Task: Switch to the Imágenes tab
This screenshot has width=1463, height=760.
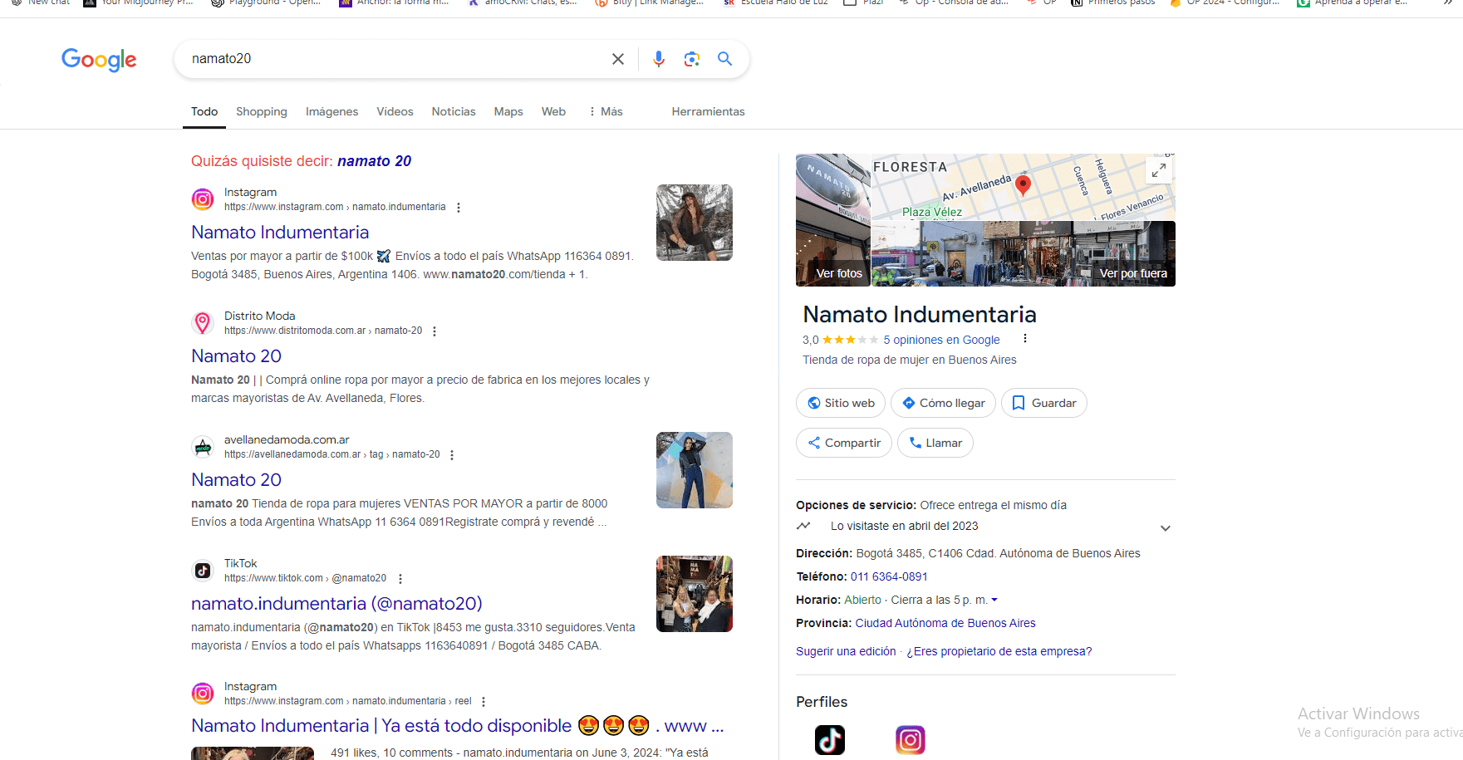Action: [331, 111]
